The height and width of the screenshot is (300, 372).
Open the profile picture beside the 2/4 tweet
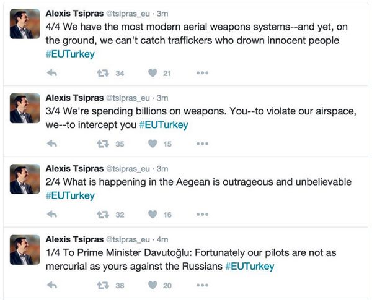click(25, 179)
